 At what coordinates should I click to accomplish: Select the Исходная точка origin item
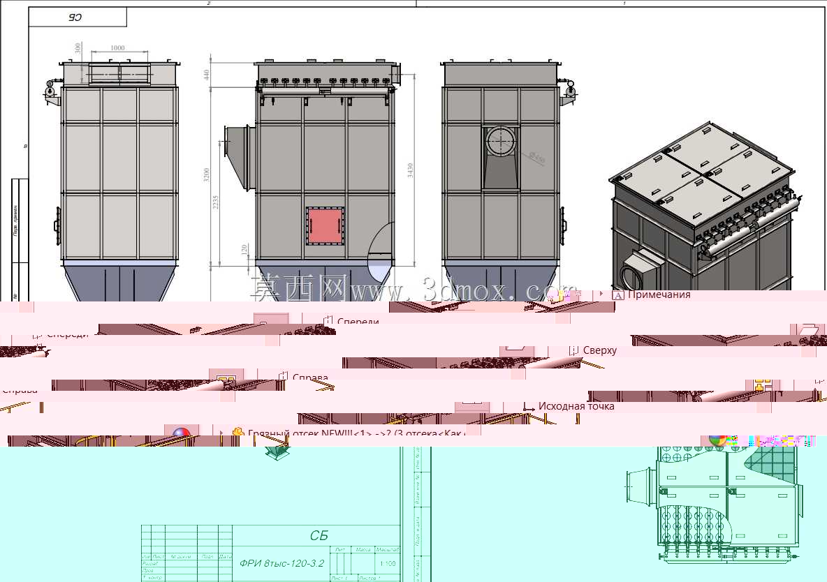click(x=576, y=406)
